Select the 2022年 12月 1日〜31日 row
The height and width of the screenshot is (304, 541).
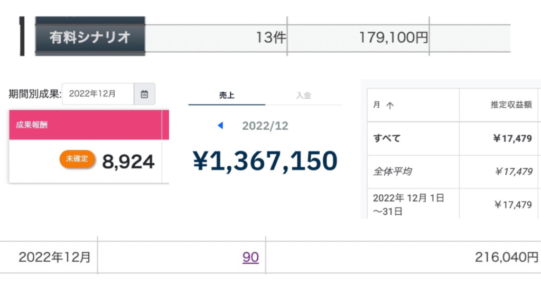(x=454, y=204)
